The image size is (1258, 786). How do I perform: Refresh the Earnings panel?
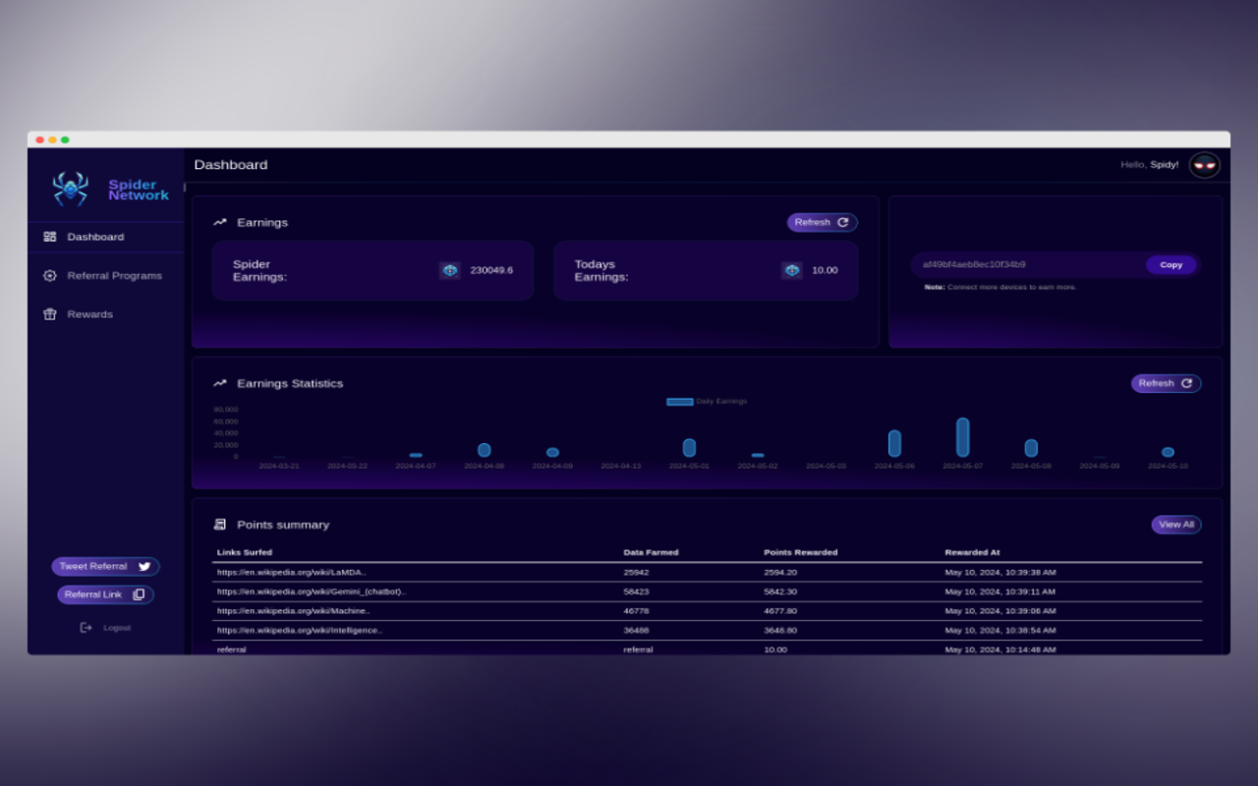pyautogui.click(x=822, y=222)
